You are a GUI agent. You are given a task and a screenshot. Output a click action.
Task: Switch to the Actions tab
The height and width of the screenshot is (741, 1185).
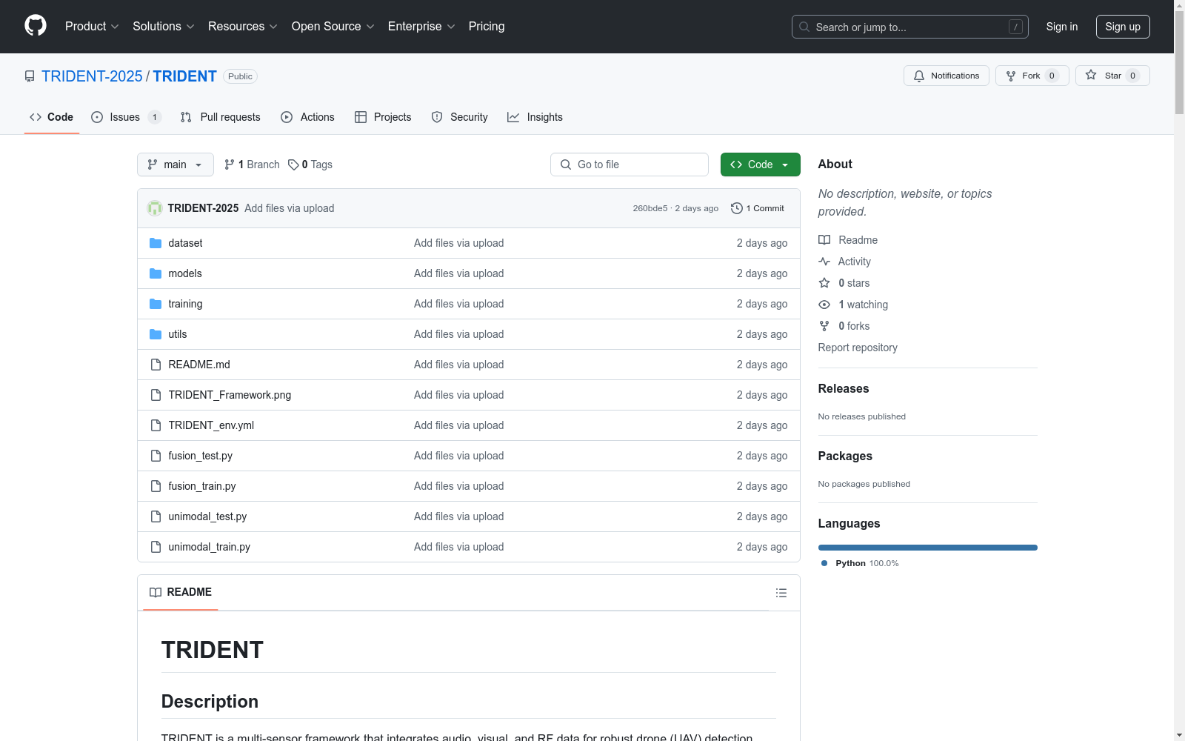[x=308, y=117]
